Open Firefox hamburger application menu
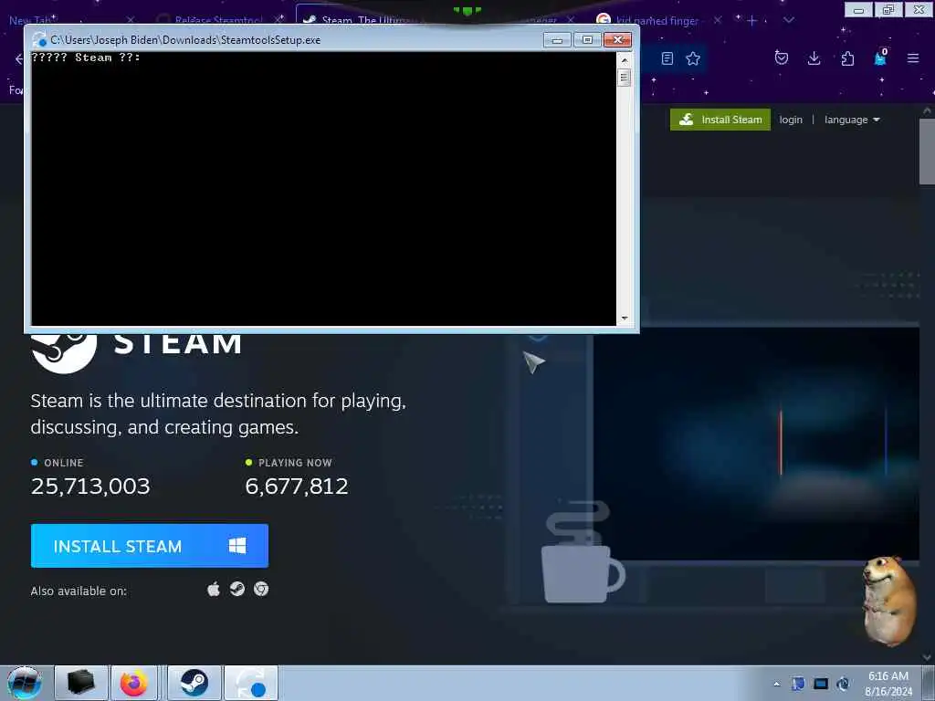 pos(913,58)
